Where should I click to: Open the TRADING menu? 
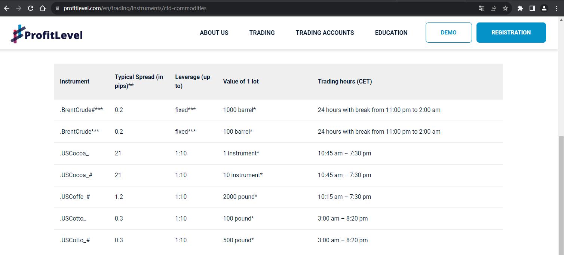(x=262, y=33)
